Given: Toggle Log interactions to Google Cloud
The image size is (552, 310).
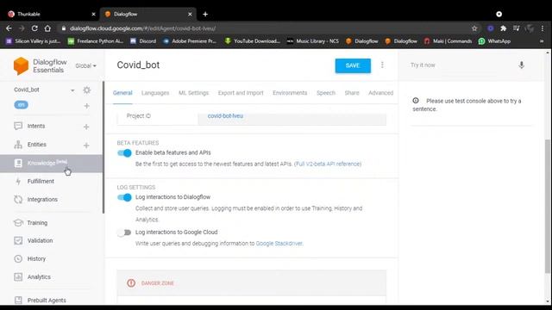Looking at the screenshot, I should 124,232.
